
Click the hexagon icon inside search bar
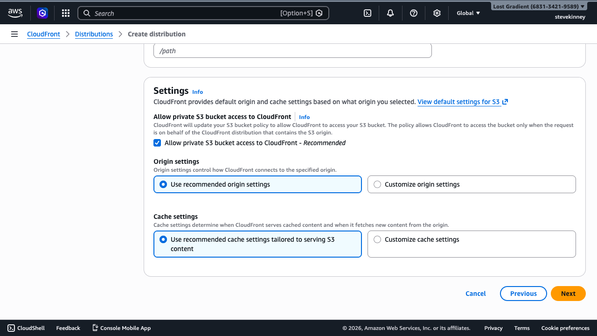(319, 13)
